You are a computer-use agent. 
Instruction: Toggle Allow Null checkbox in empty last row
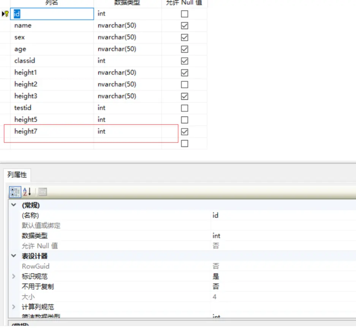pyautogui.click(x=184, y=143)
